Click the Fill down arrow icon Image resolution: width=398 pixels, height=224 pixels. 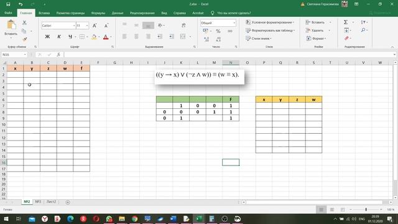pyautogui.click(x=346, y=30)
